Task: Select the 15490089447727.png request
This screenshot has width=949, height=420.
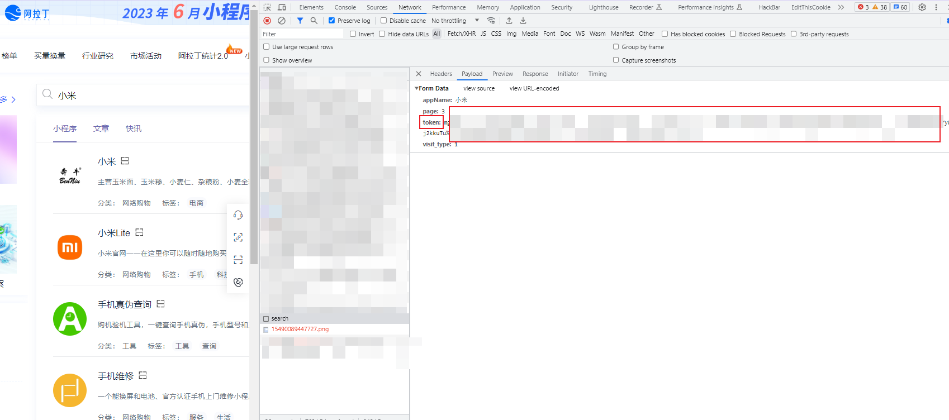Action: point(335,330)
